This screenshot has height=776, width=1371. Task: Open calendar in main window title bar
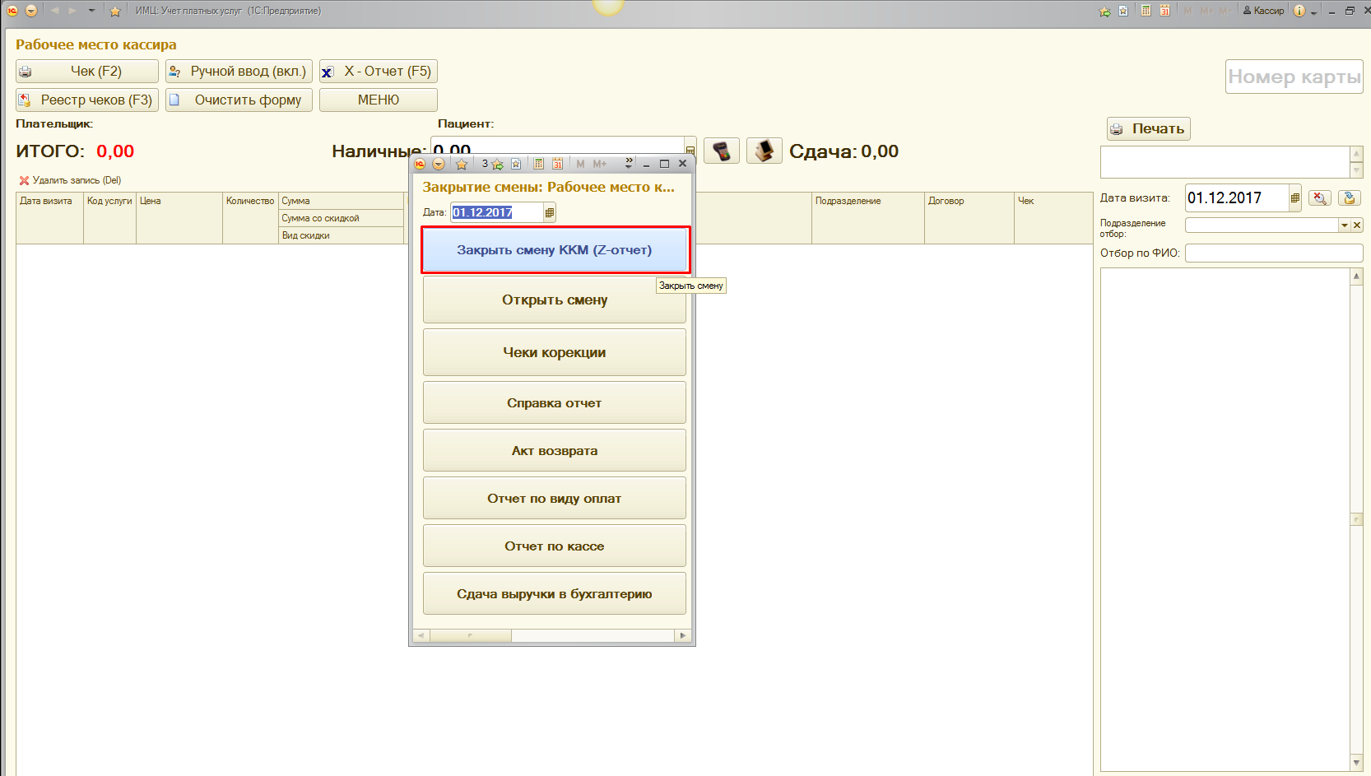(x=1164, y=11)
